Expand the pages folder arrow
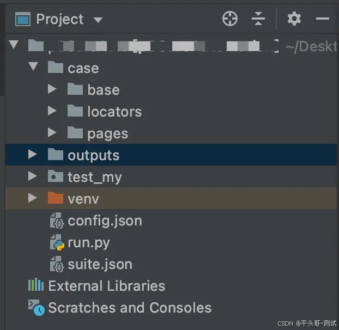Image resolution: width=339 pixels, height=330 pixels. 52,132
